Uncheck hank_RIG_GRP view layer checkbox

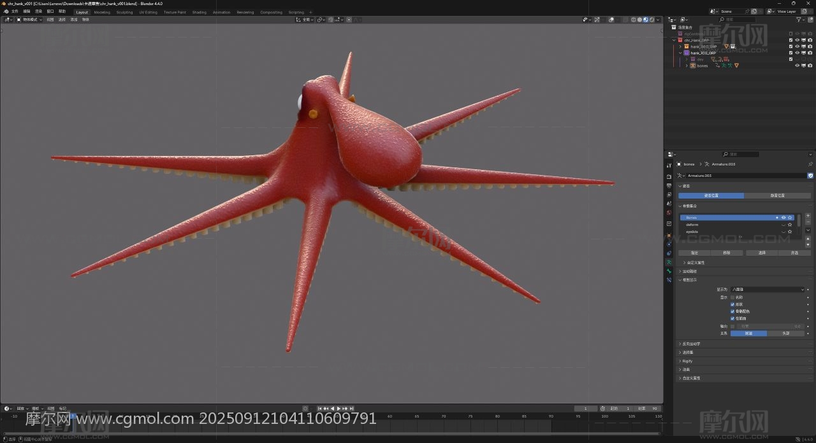pyautogui.click(x=791, y=53)
